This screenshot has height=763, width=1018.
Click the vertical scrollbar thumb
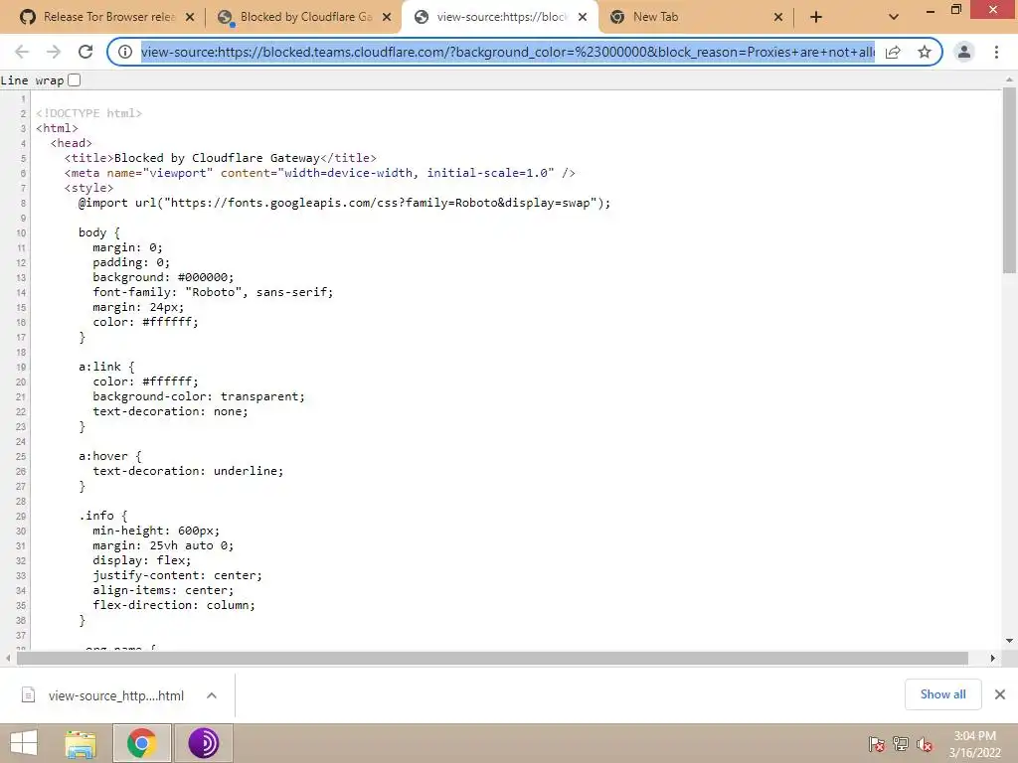(x=1009, y=181)
